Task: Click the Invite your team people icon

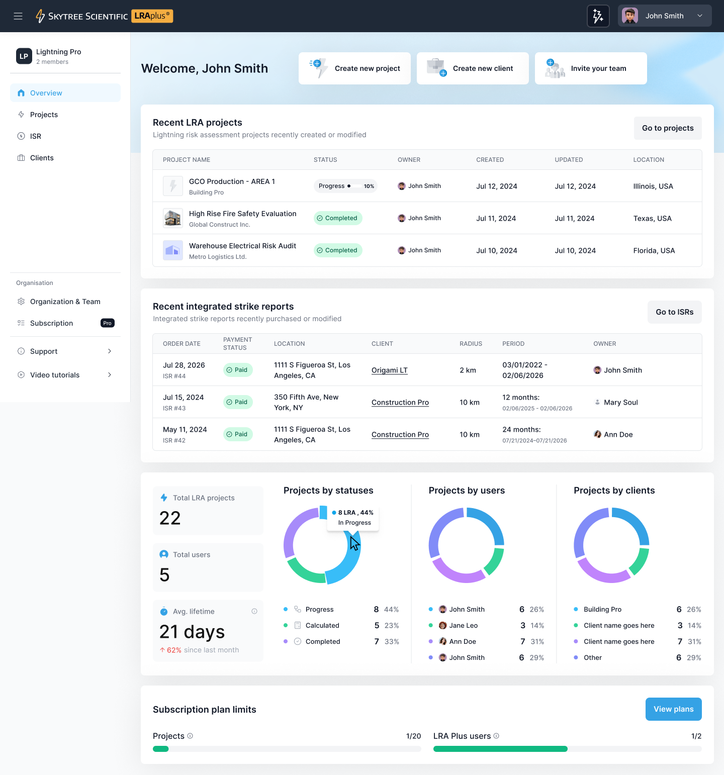Action: [x=555, y=68]
